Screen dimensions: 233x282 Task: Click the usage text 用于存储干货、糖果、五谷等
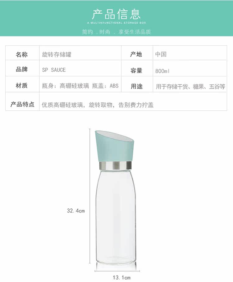coord(190,87)
